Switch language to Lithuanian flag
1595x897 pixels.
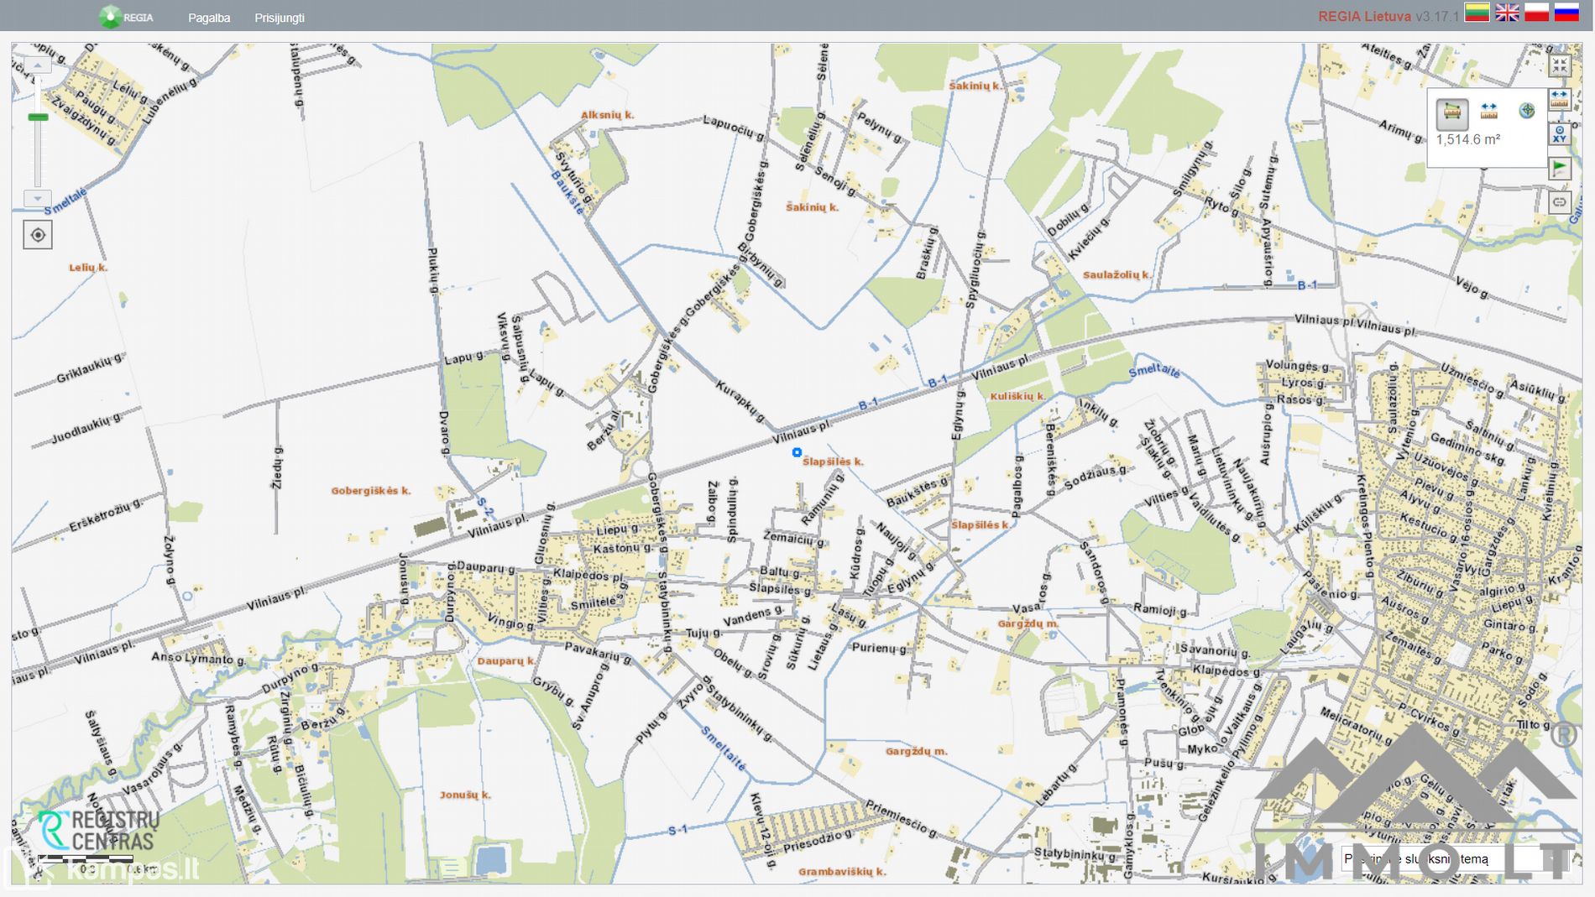(x=1477, y=13)
